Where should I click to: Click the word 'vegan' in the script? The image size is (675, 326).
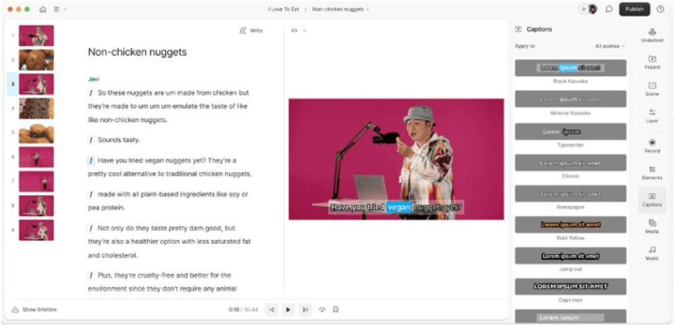tap(153, 161)
